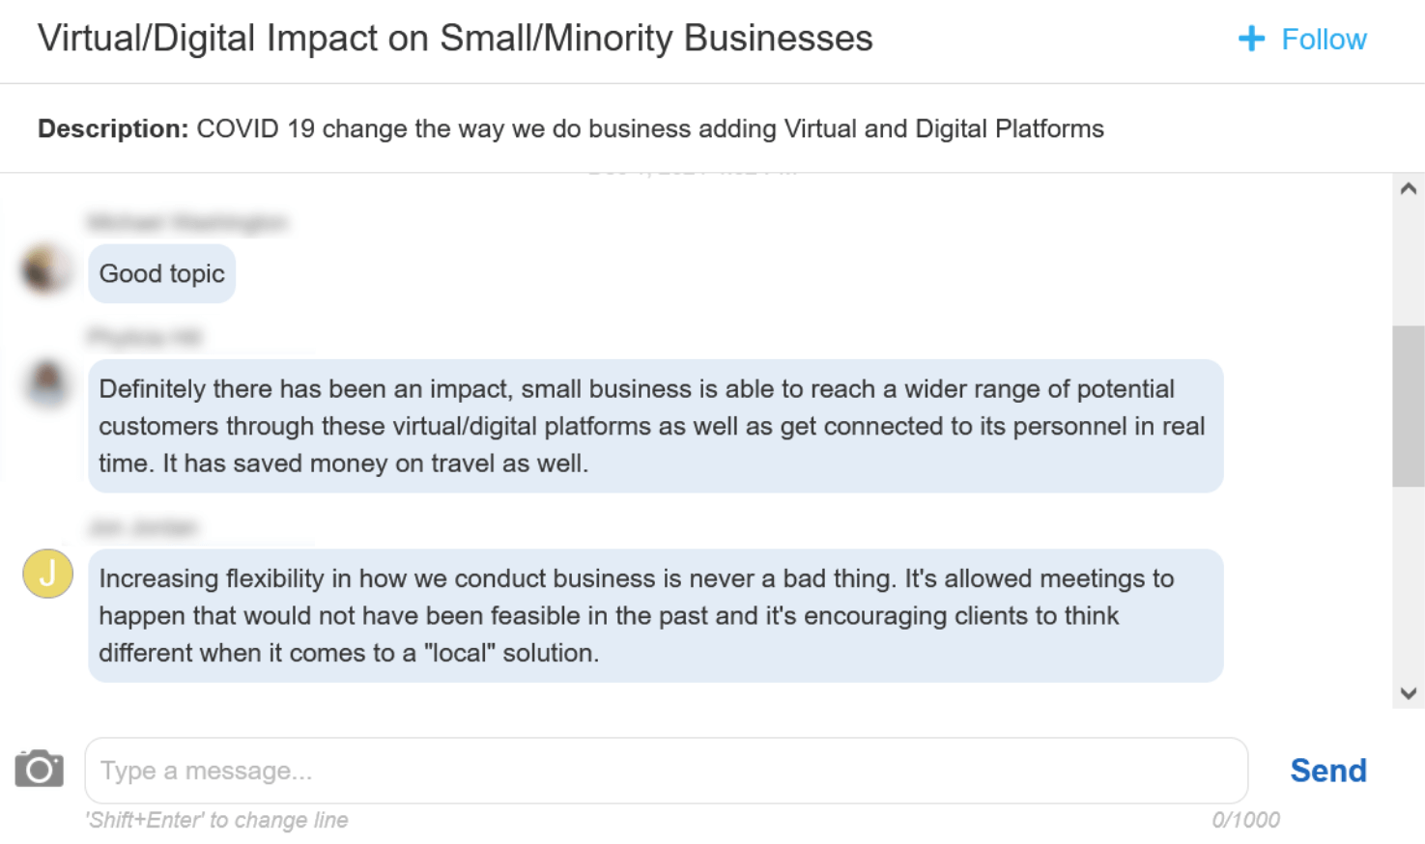Click the 'Virtual/Digital Impact' topic title
This screenshot has width=1425, height=844.
[x=455, y=39]
